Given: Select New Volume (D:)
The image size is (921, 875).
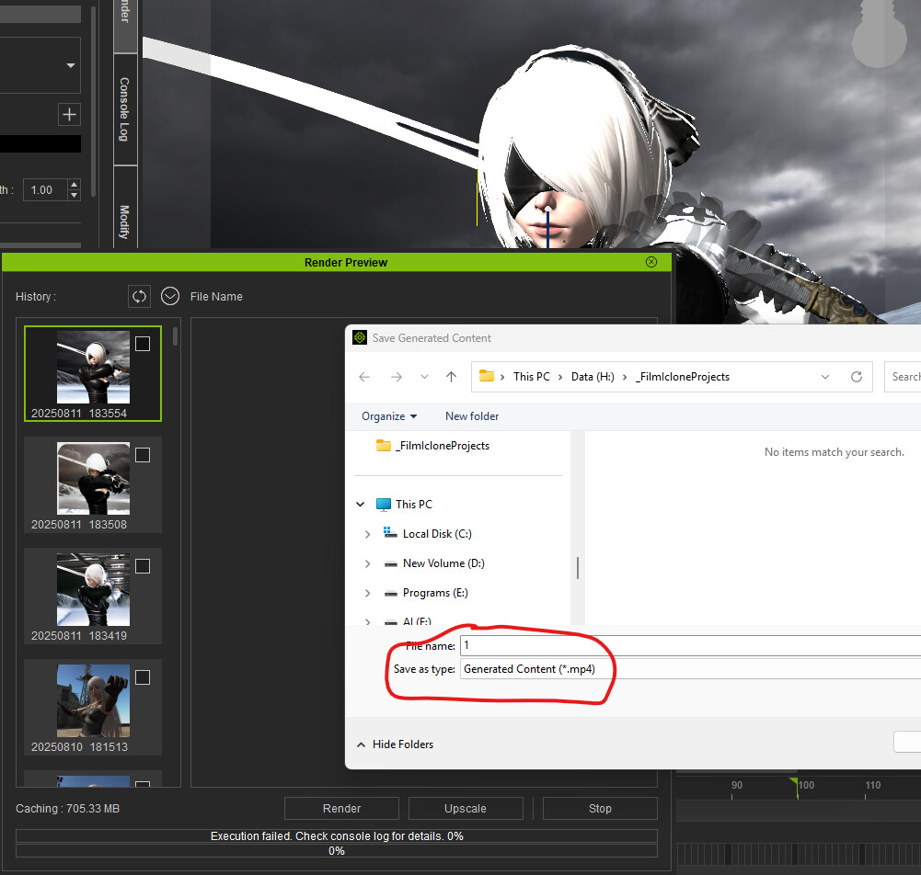Looking at the screenshot, I should [x=443, y=563].
